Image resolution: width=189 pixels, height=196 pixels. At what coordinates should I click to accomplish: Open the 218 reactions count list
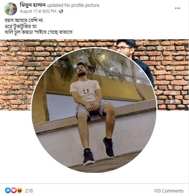[29, 191]
